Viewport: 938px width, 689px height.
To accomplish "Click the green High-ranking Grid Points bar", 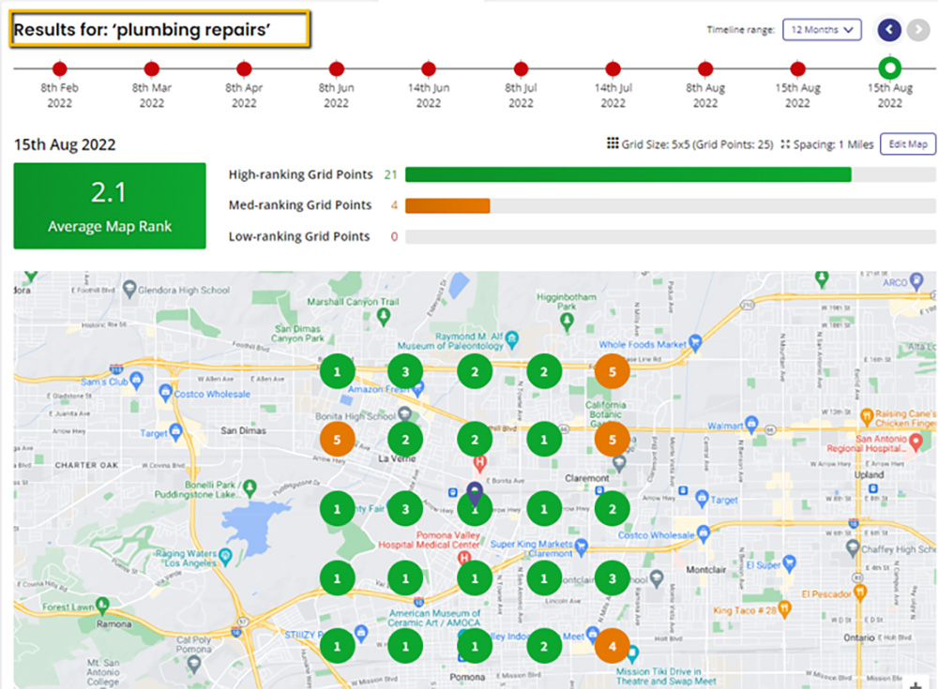I will [628, 174].
